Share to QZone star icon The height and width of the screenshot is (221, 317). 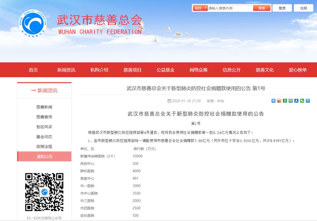[291, 101]
